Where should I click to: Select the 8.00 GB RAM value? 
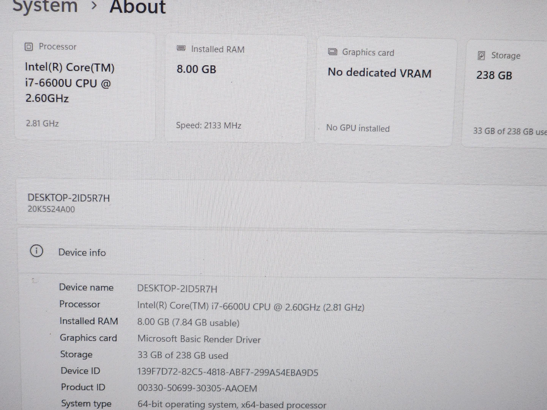(x=196, y=69)
